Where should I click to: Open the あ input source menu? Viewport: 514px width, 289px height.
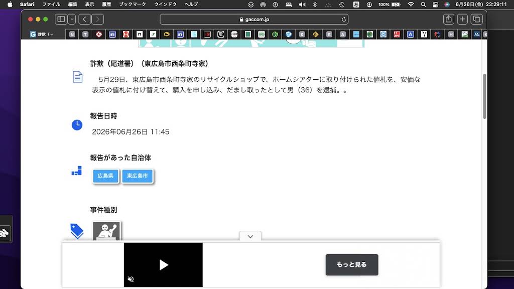(x=356, y=5)
